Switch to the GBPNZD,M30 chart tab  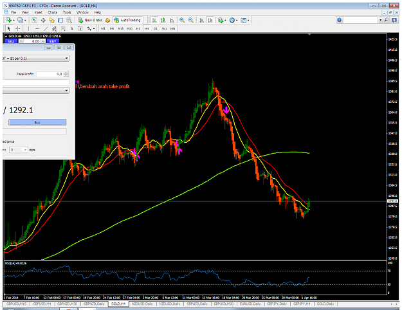(x=67, y=304)
